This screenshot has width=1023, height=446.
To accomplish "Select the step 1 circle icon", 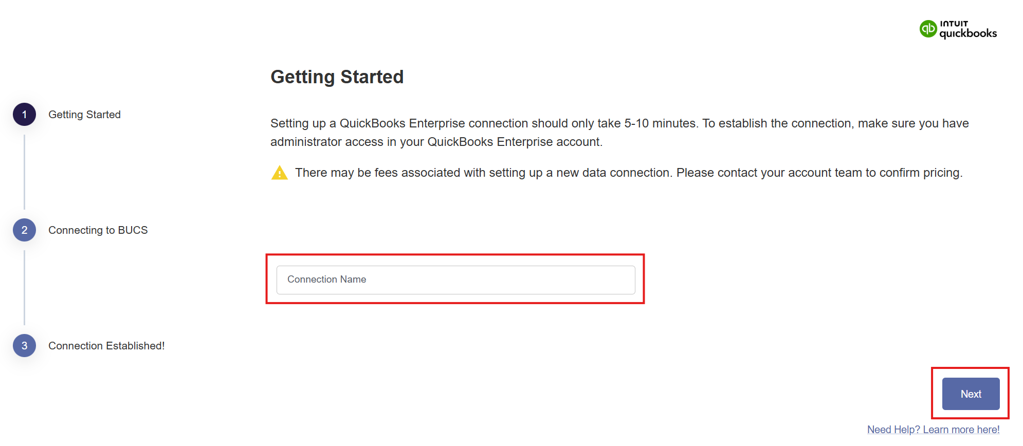I will pyautogui.click(x=24, y=115).
